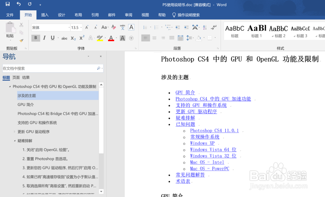
Task: Switch to the 页面 navigation tab
Action: coord(16,78)
